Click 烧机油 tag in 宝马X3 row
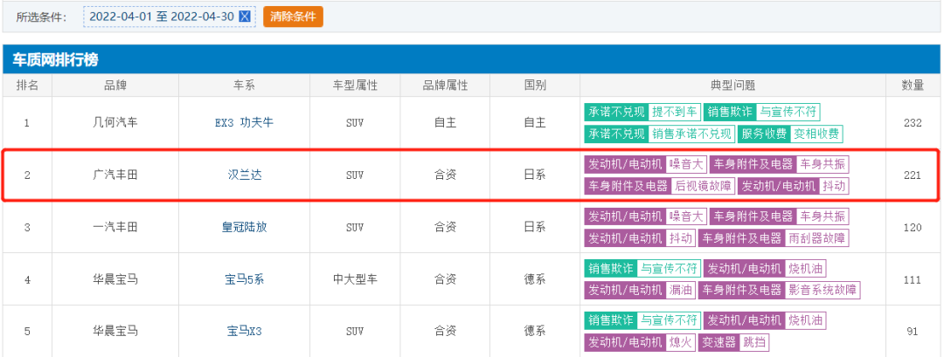The width and height of the screenshot is (944, 357). tap(806, 319)
